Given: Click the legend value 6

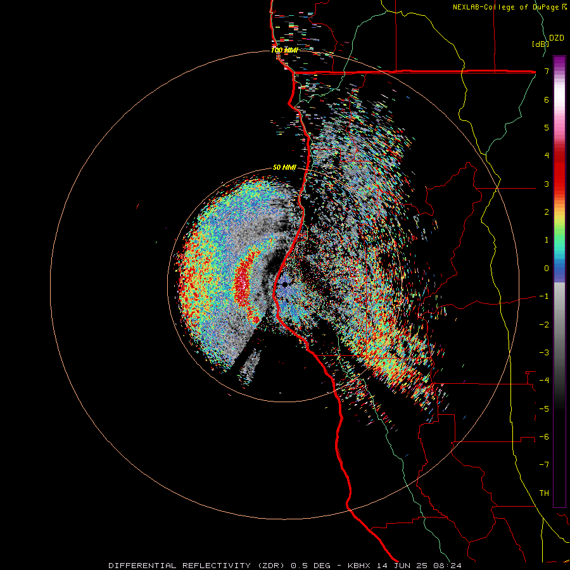Looking at the screenshot, I should [547, 99].
